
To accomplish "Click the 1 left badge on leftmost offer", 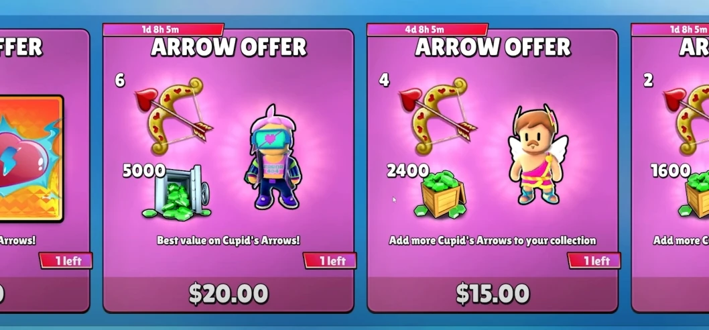I will [x=66, y=261].
